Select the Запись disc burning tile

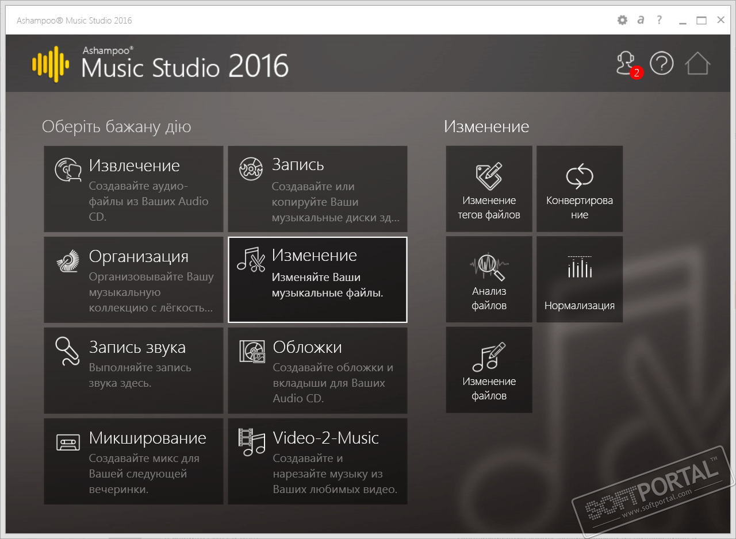(x=318, y=189)
